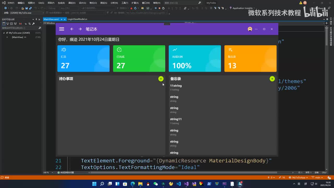Go back with the left arrow in the app header
Image resolution: width=334 pixels, height=188 pixels.
point(72,29)
